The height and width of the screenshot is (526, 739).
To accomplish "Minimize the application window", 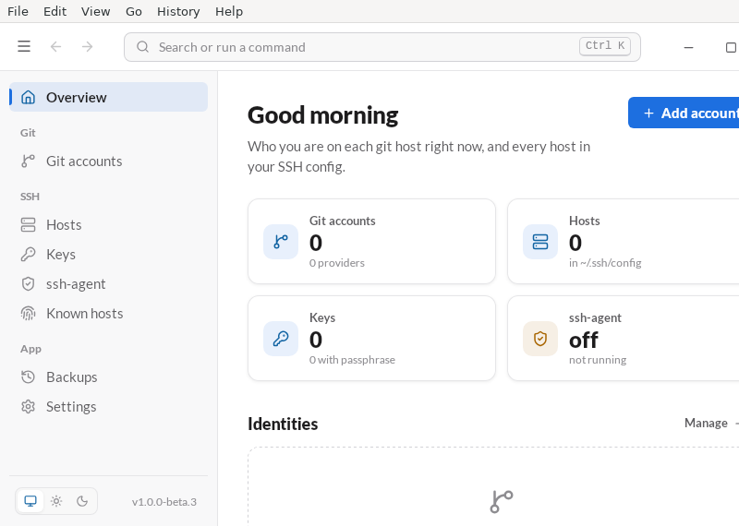I will (x=688, y=47).
